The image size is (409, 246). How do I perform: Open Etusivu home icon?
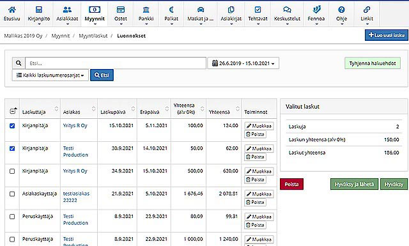[x=12, y=10]
